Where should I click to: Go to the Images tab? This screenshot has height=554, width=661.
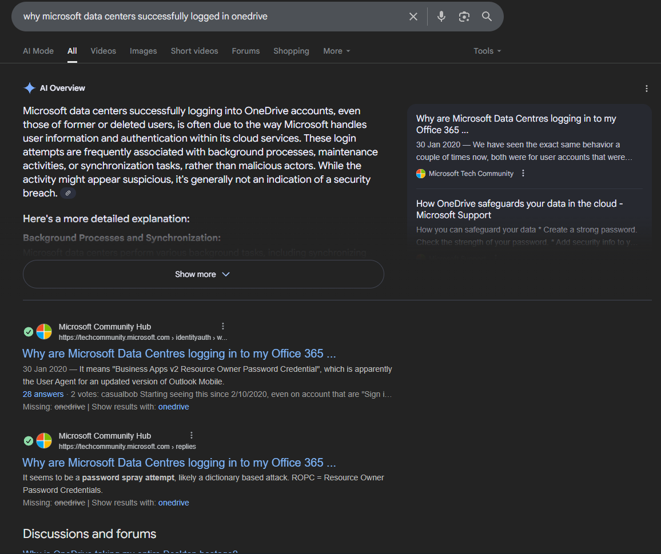[x=144, y=51]
